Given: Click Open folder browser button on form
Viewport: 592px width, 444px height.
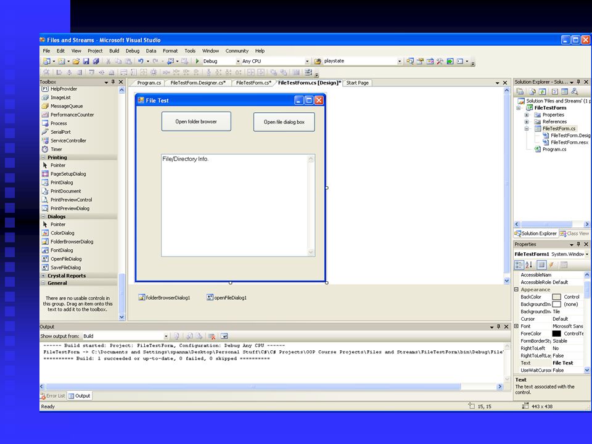Looking at the screenshot, I should (196, 121).
